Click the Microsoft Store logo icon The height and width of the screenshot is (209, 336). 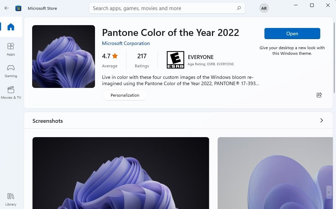pyautogui.click(x=19, y=8)
